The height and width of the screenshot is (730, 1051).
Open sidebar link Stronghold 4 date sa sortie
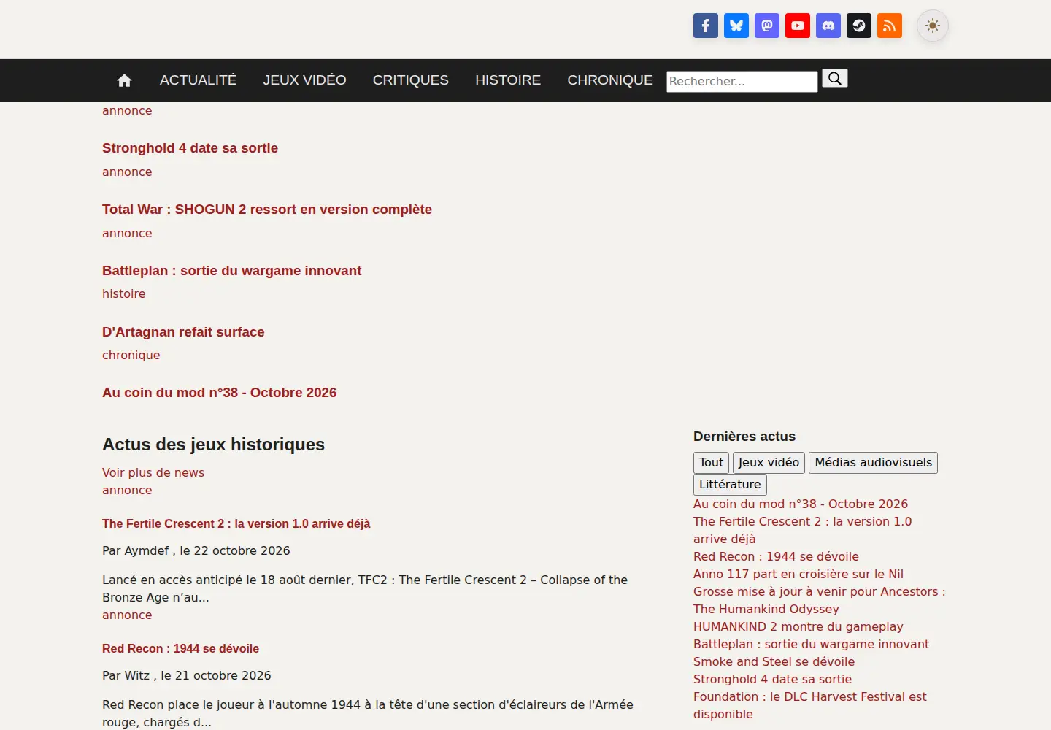(x=772, y=680)
